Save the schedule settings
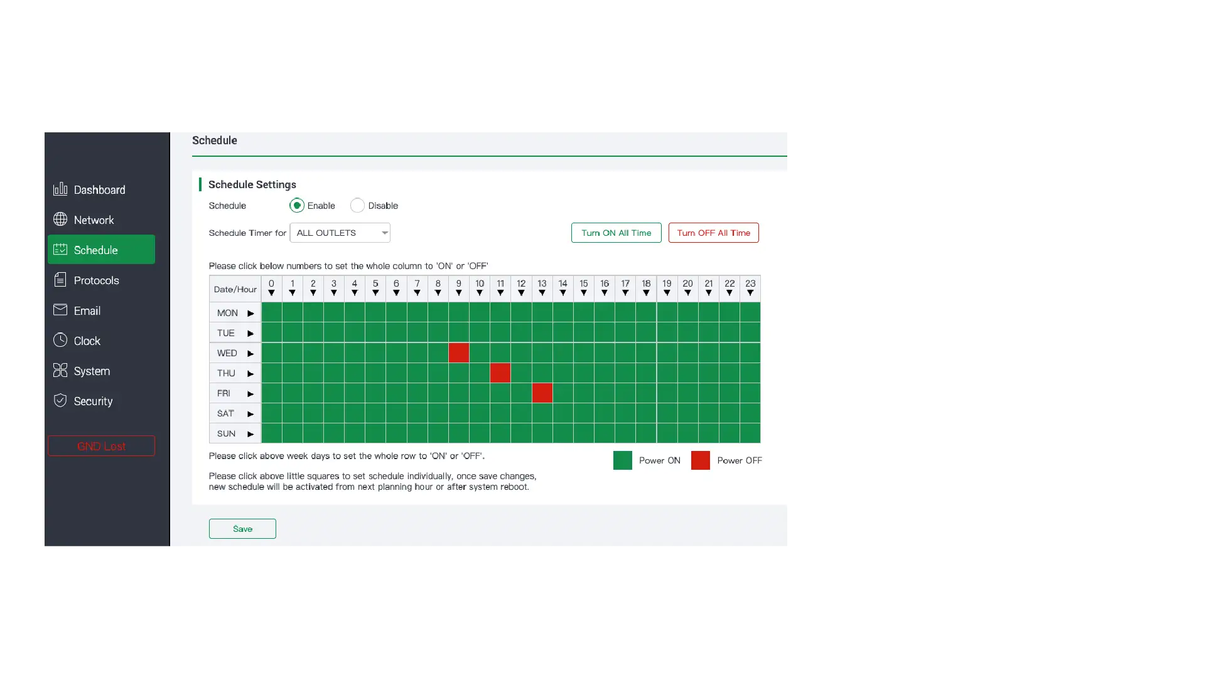1206x678 pixels. click(x=242, y=529)
